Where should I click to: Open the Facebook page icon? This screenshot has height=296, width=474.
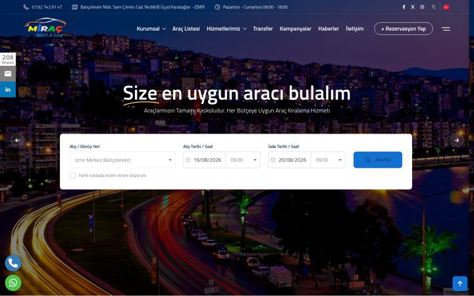[x=404, y=7]
